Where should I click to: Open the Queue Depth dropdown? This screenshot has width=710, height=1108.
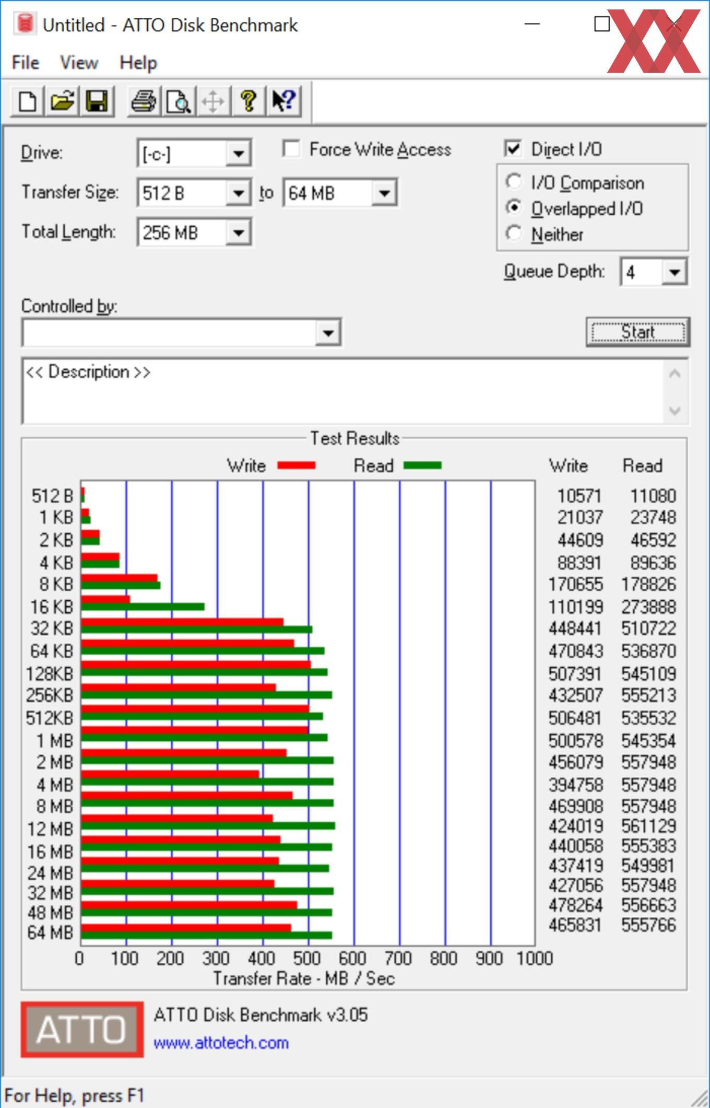[x=674, y=272]
